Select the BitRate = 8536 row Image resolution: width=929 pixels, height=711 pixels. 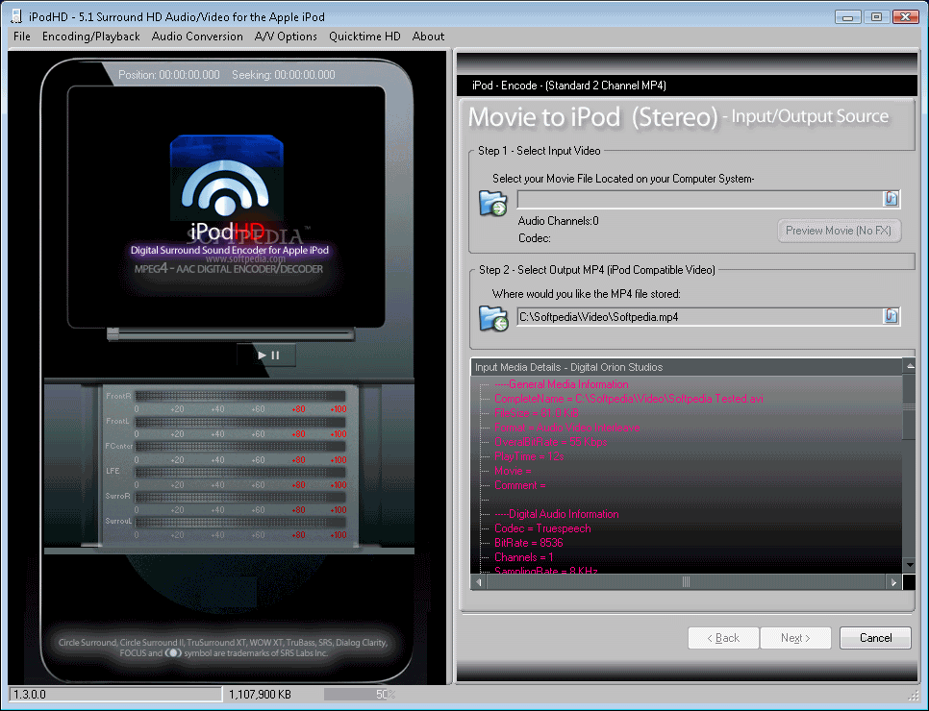529,542
